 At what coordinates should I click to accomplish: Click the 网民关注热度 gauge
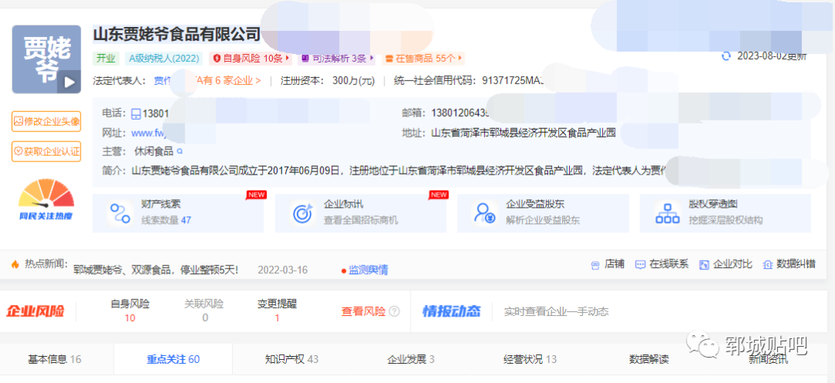pyautogui.click(x=46, y=200)
